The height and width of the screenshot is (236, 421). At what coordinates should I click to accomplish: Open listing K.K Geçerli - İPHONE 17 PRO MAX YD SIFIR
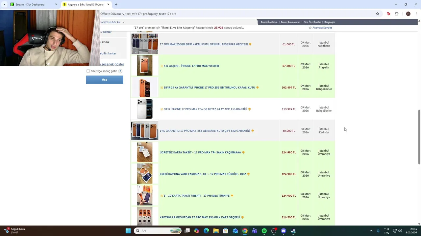pos(191,66)
